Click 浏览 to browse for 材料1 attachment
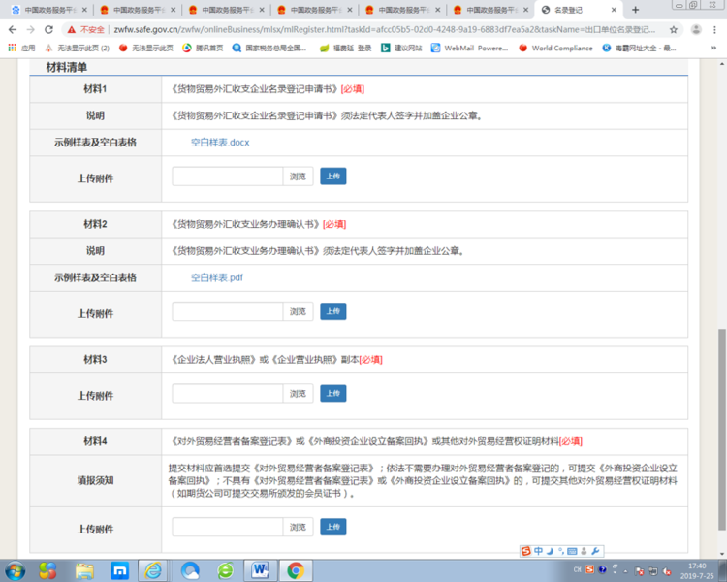 click(x=298, y=177)
